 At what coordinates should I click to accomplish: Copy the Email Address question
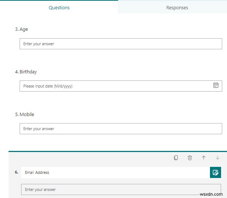click(x=176, y=158)
